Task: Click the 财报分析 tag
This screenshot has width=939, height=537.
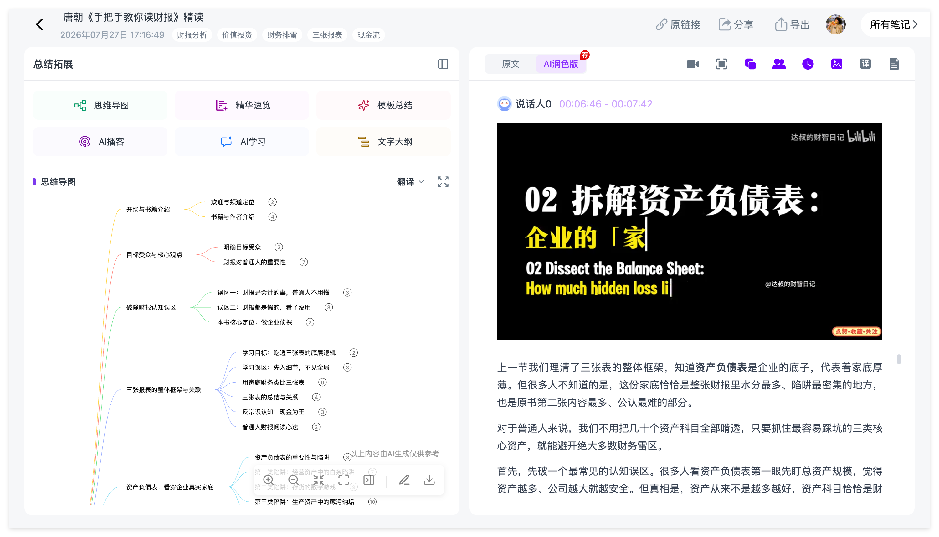Action: [x=192, y=35]
